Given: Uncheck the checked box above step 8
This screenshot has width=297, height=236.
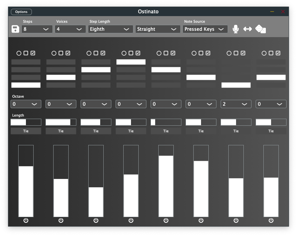Looking at the screenshot, I should (278, 53).
